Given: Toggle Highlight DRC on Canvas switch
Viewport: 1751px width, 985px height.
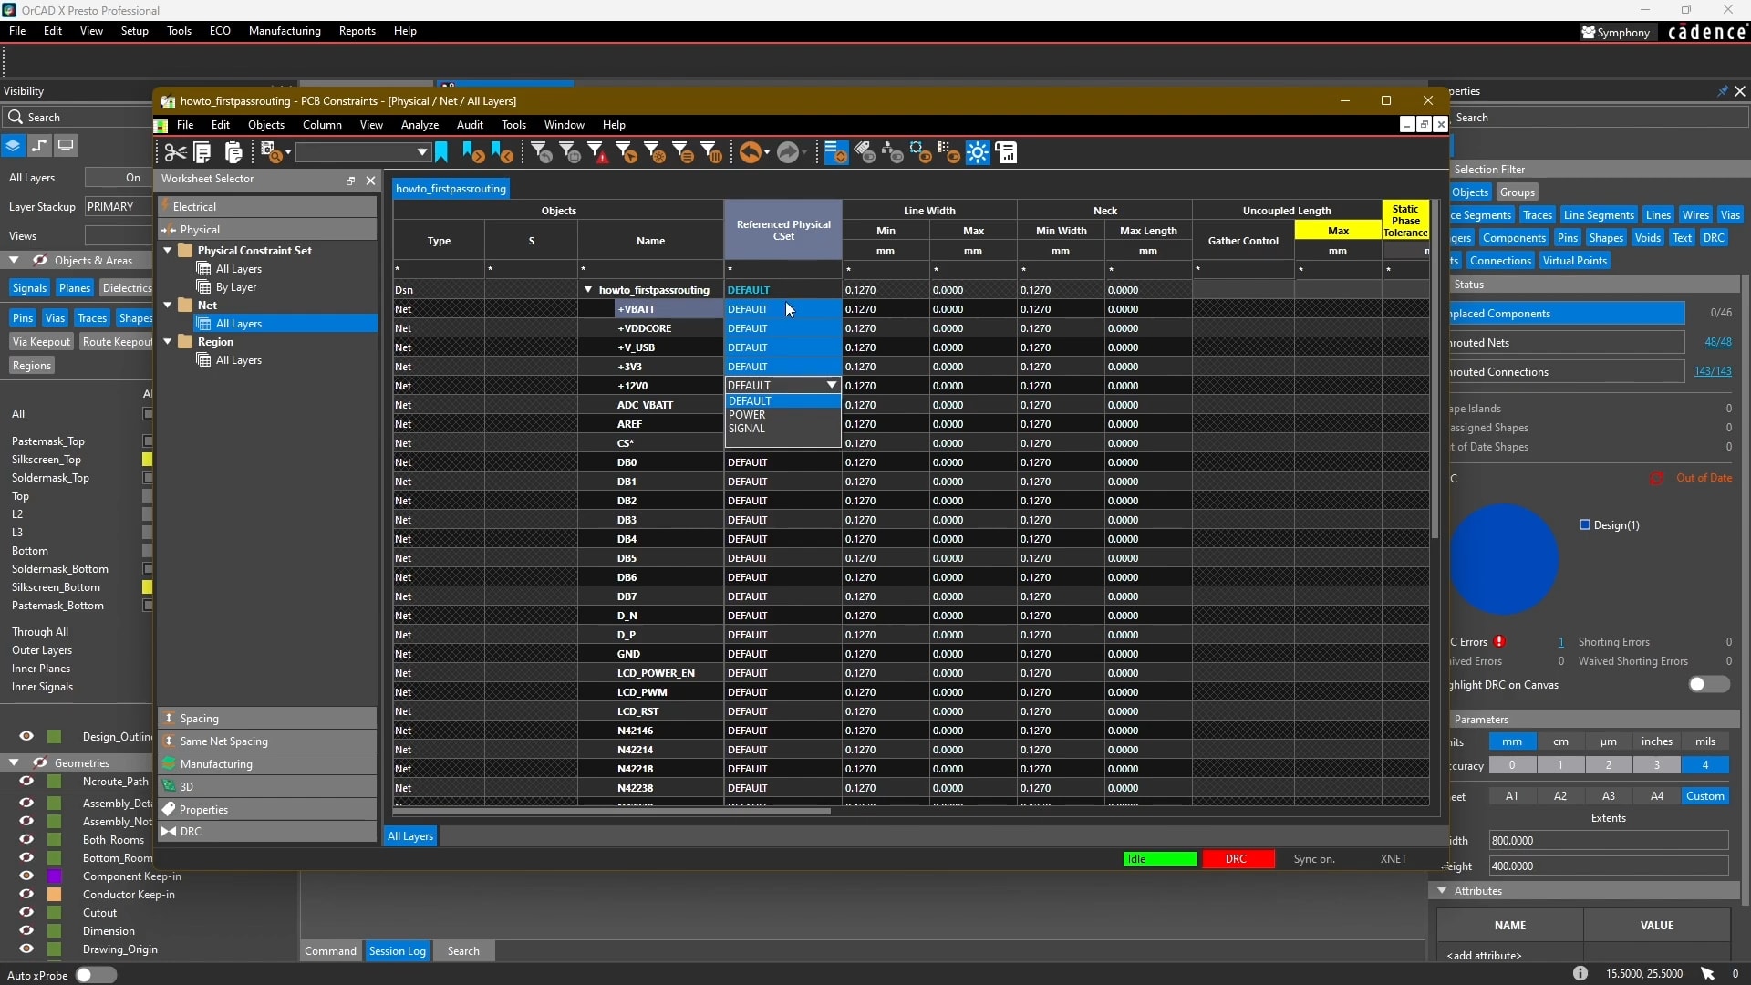Looking at the screenshot, I should 1708,685.
